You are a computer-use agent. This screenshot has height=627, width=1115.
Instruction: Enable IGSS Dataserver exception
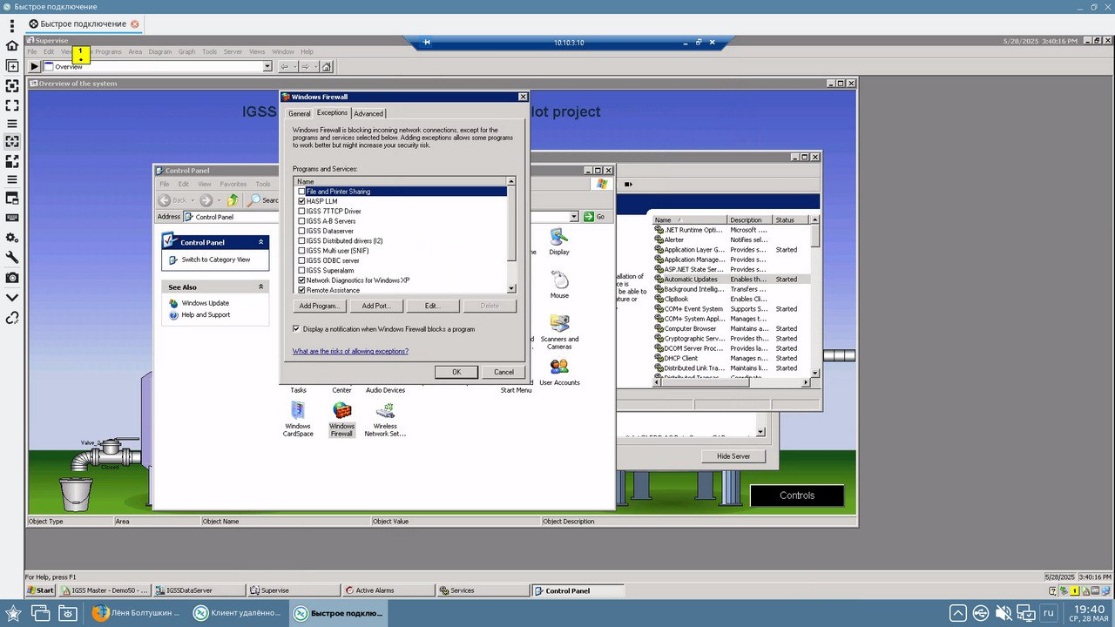302,231
